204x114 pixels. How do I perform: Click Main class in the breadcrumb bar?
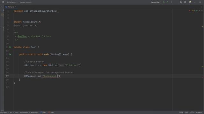tap(43, 112)
